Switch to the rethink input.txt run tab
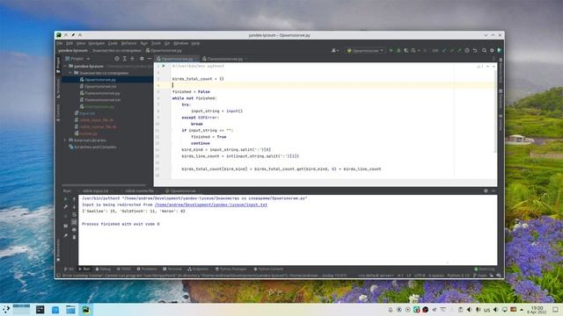This screenshot has width=563, height=316. point(95,191)
